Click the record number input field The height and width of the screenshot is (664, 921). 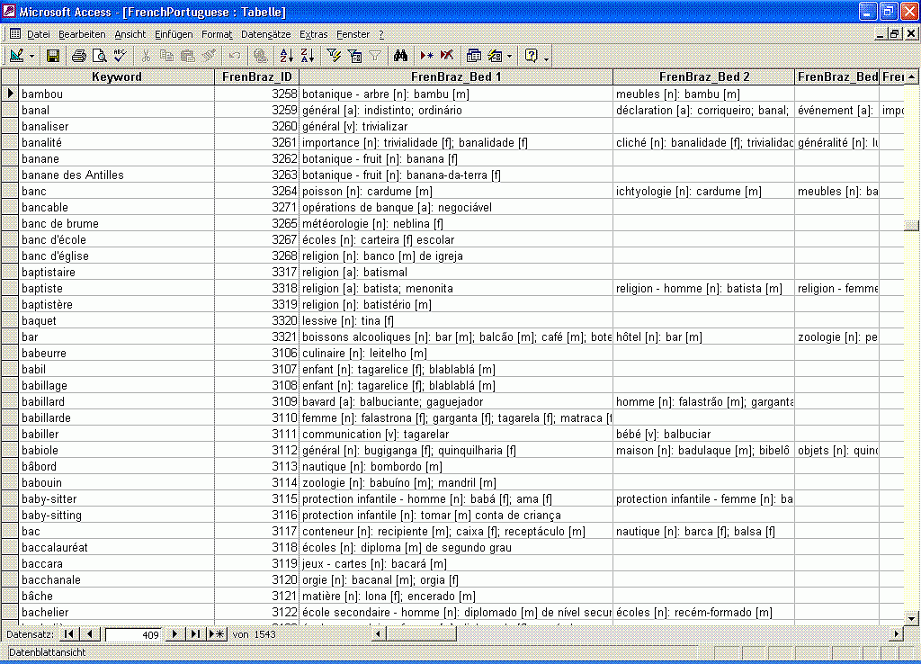[x=133, y=634]
